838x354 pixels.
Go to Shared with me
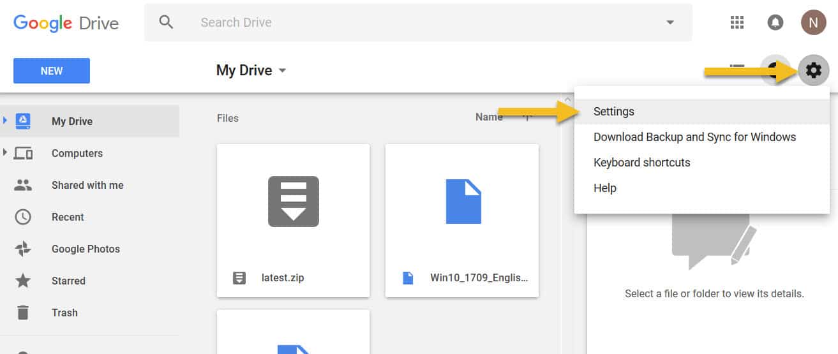(x=87, y=185)
